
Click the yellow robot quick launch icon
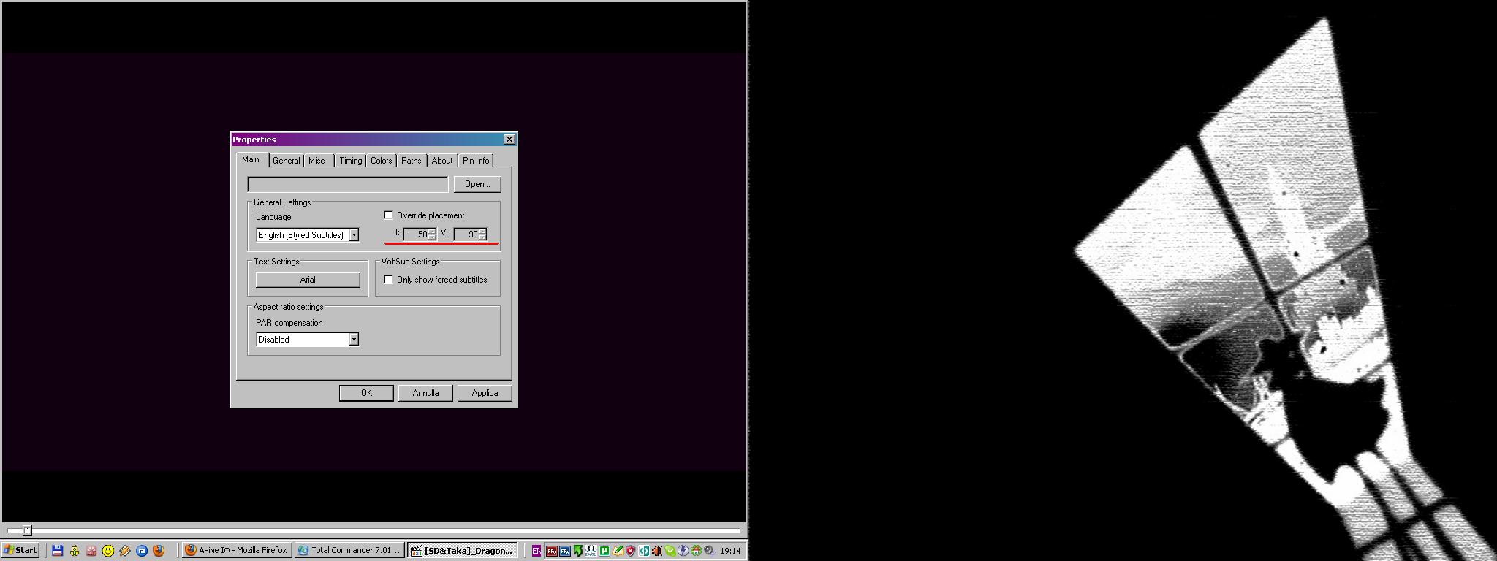pyautogui.click(x=74, y=551)
